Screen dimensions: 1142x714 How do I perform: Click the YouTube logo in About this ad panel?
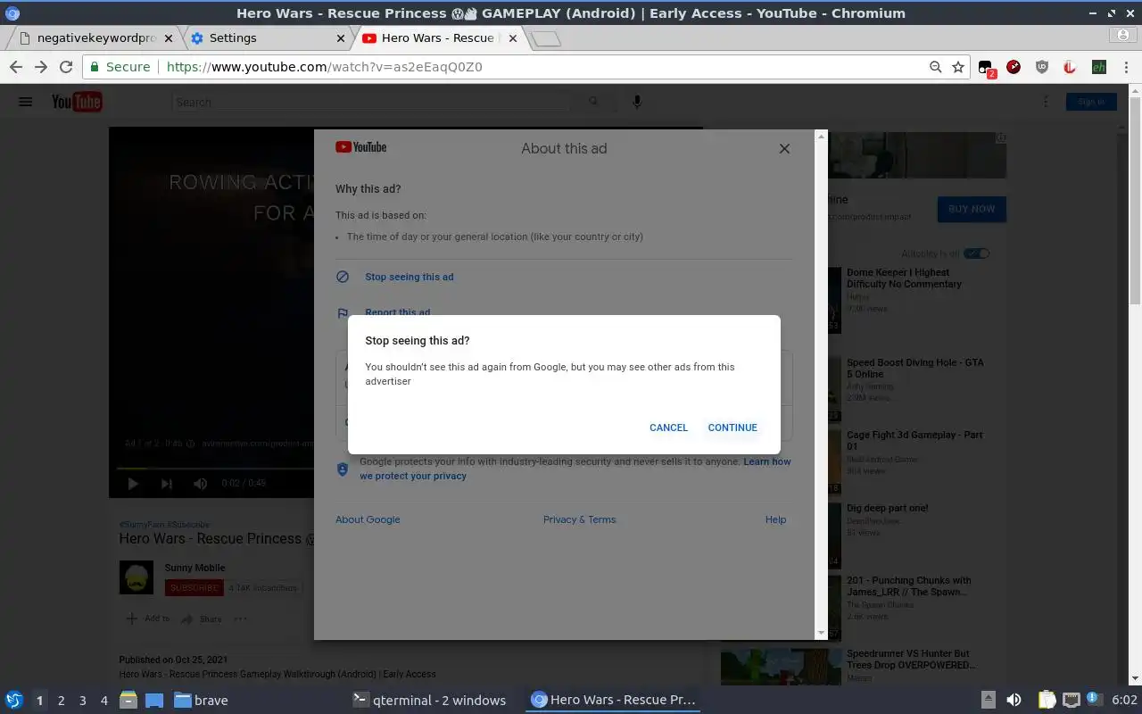point(360,147)
